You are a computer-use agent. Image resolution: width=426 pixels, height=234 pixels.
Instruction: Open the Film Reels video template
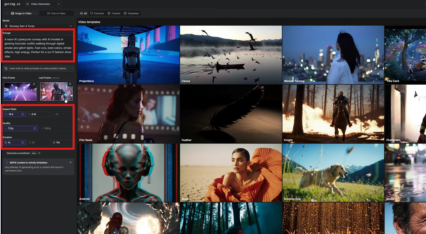click(x=128, y=114)
